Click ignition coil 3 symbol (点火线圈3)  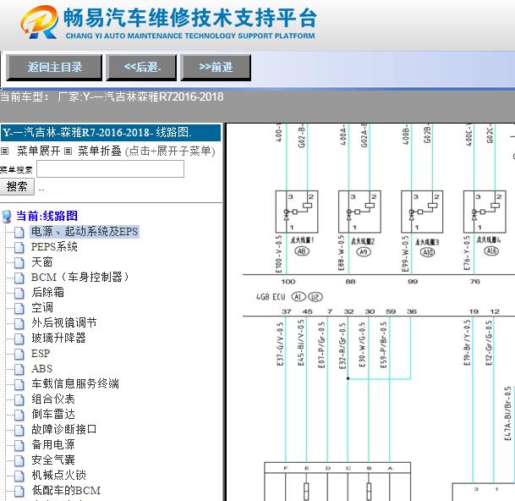(422, 212)
